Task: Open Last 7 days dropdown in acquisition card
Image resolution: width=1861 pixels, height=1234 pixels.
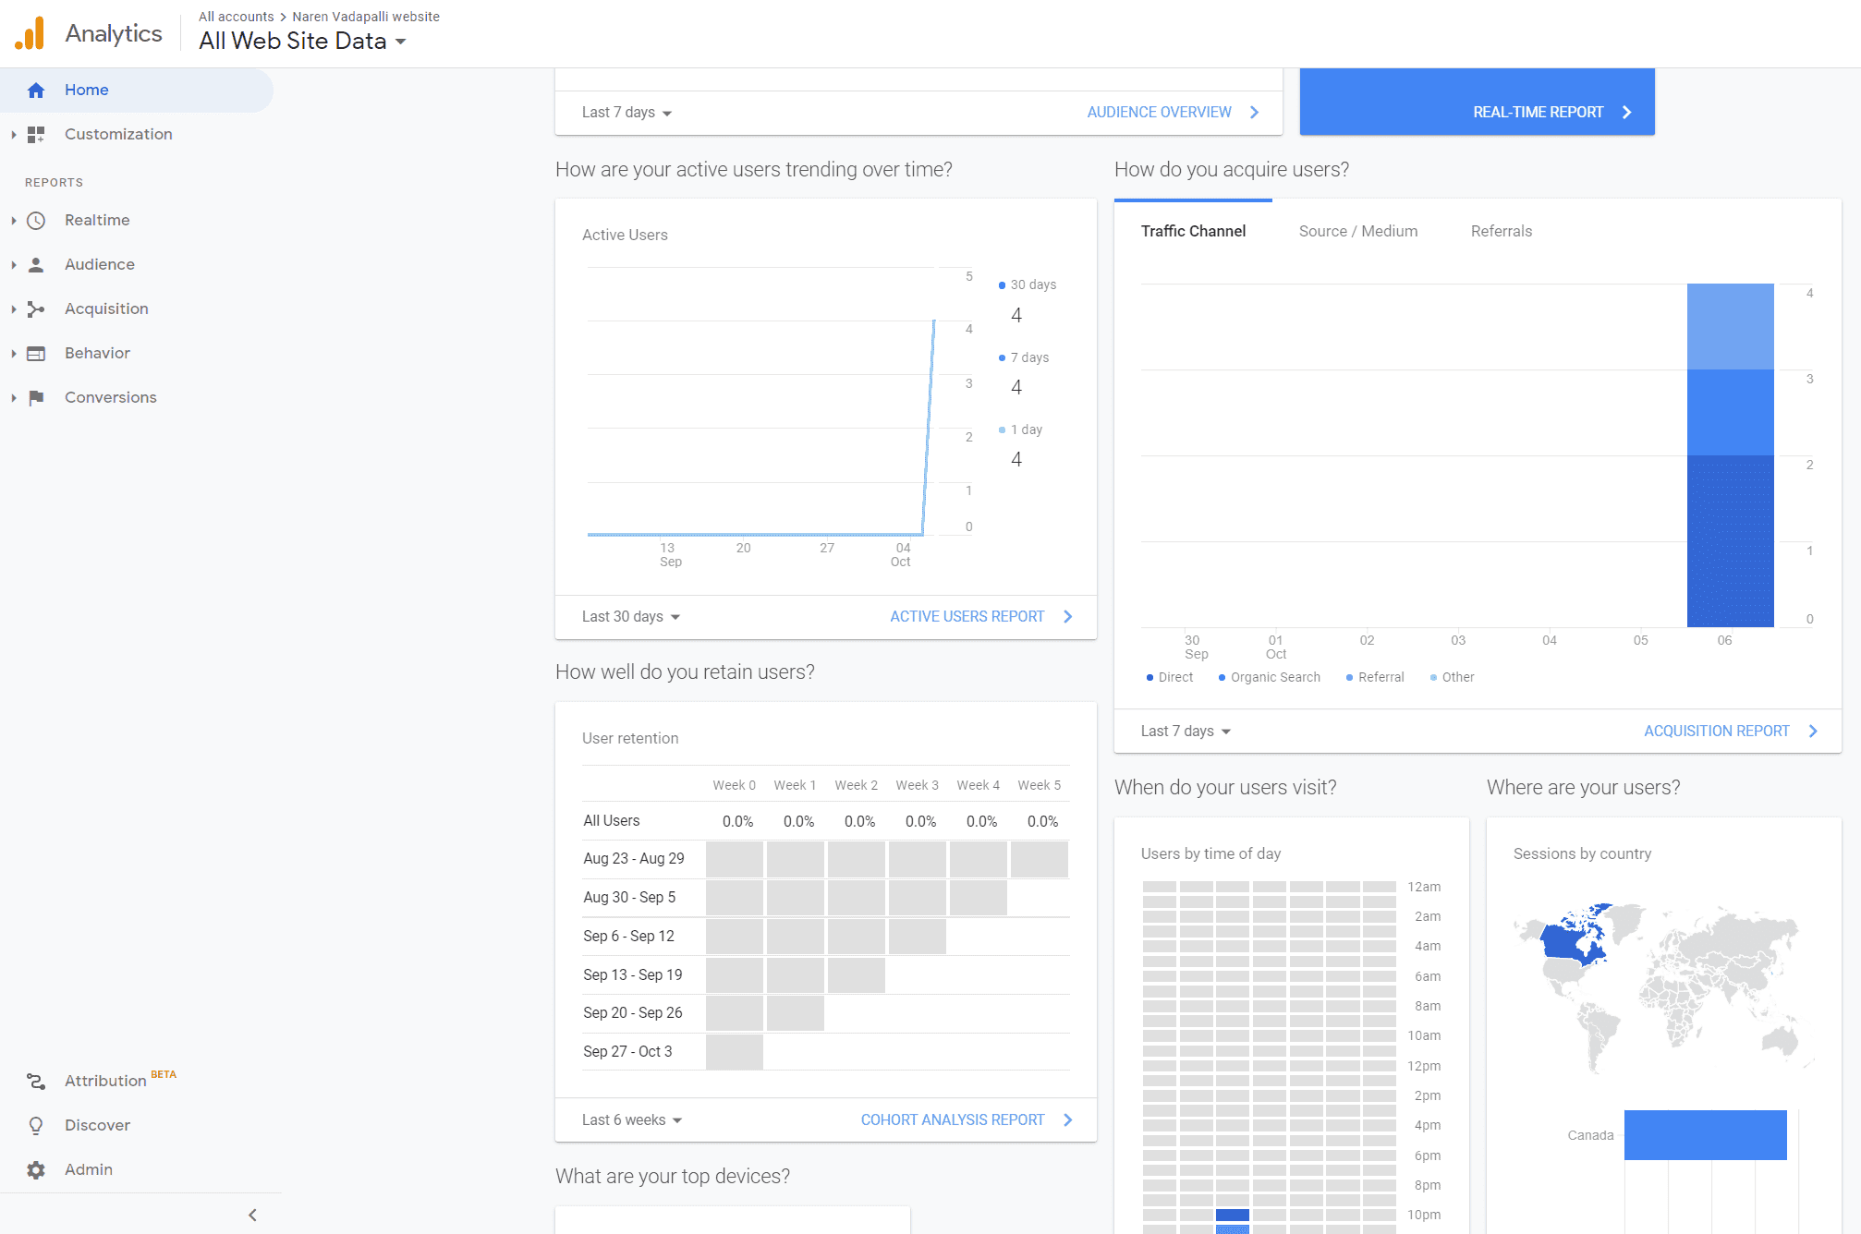Action: tap(1186, 732)
